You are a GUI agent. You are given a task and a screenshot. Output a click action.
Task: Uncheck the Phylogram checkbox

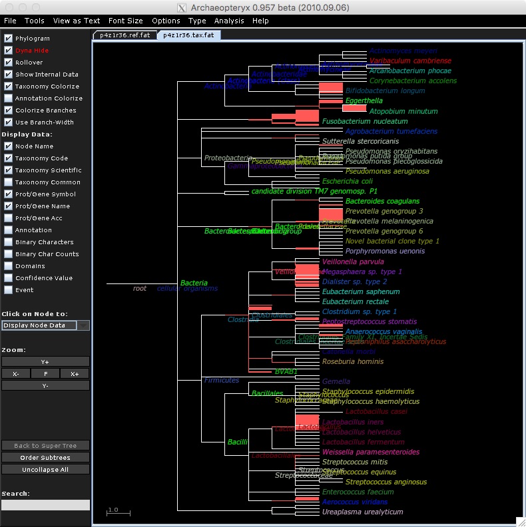pos(8,39)
